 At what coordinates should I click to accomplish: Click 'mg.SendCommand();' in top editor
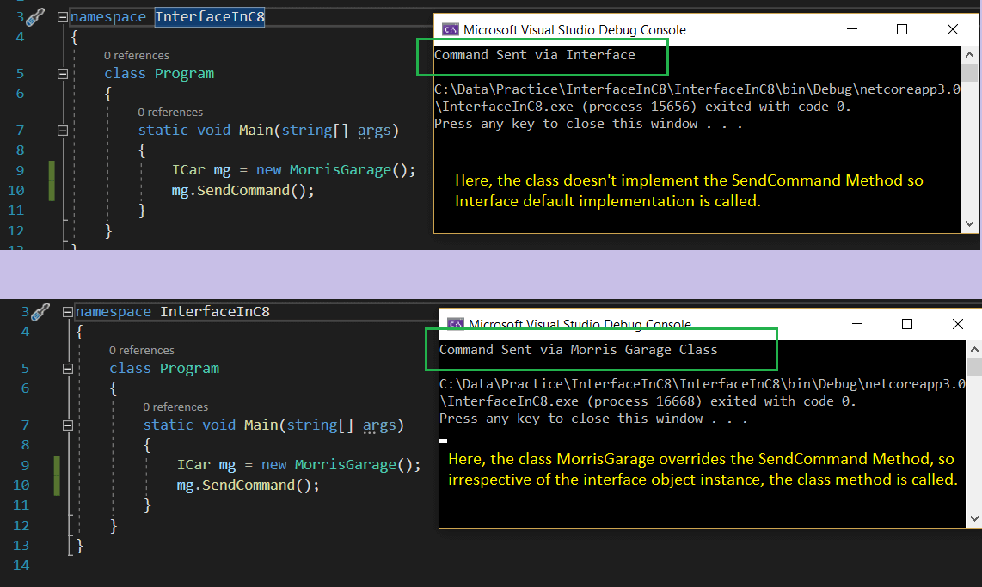[243, 190]
